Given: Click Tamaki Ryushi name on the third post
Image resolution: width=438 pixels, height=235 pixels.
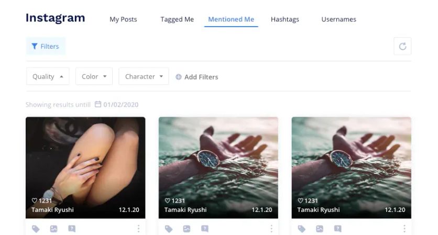Looking at the screenshot, I should pos(319,210).
